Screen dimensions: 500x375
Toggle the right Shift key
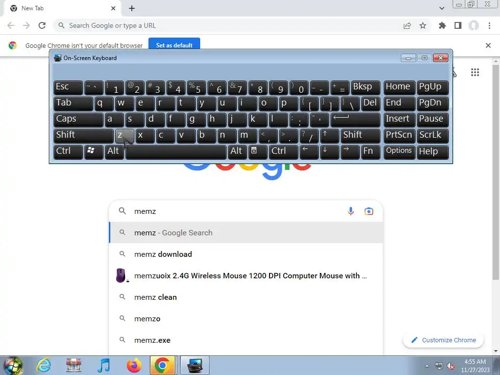point(360,136)
